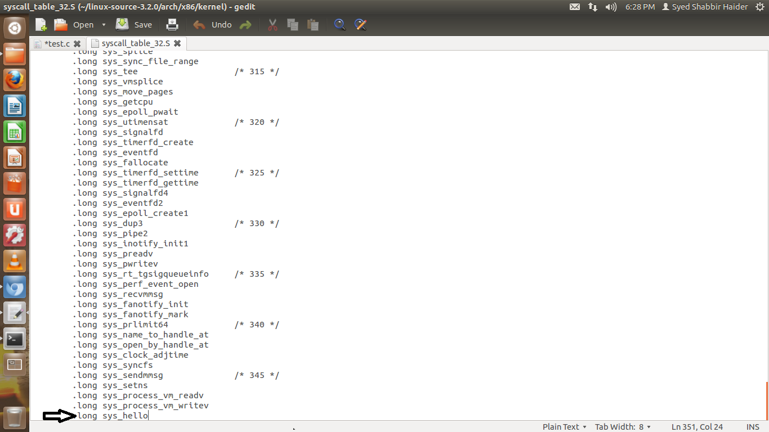Open the Terminal from the launcher
This screenshot has width=769, height=432.
(x=14, y=339)
